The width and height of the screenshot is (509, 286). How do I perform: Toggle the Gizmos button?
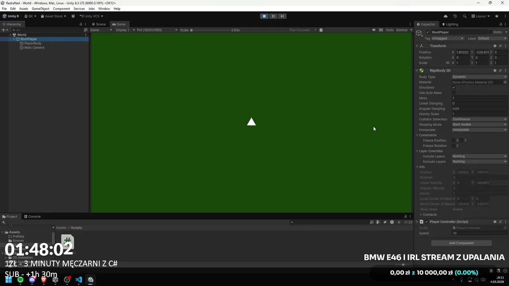click(x=401, y=30)
